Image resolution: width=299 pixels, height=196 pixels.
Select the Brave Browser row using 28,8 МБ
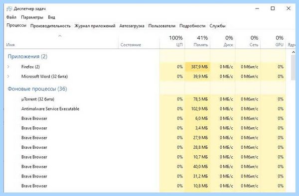pyautogui.click(x=145, y=147)
